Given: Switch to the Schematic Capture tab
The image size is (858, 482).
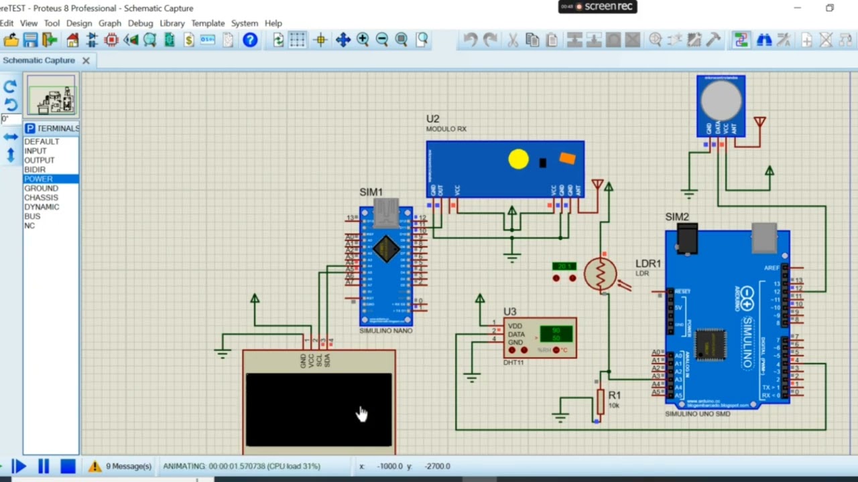Looking at the screenshot, I should (39, 60).
